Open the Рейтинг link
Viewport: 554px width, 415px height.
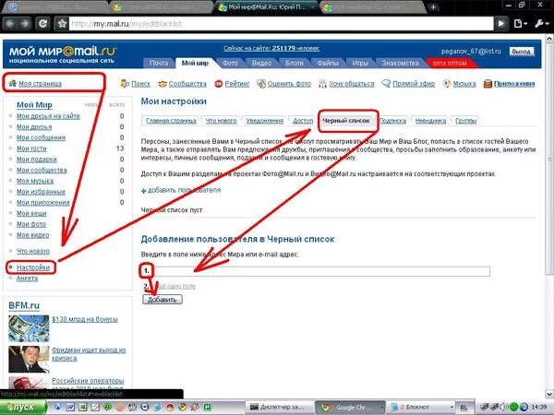coord(236,84)
